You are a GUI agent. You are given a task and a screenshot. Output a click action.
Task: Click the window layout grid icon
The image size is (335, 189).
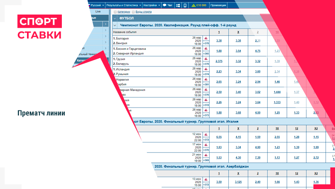click(x=178, y=5)
